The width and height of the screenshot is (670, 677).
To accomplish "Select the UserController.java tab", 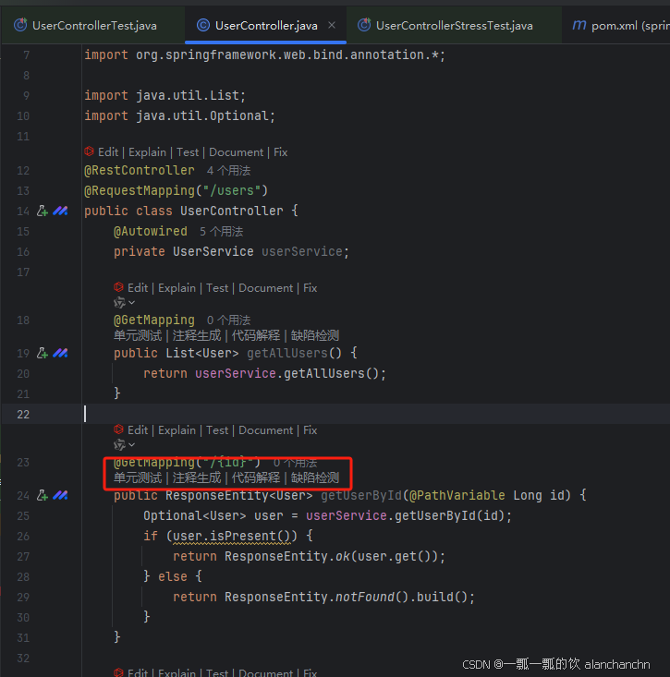I will click(265, 26).
